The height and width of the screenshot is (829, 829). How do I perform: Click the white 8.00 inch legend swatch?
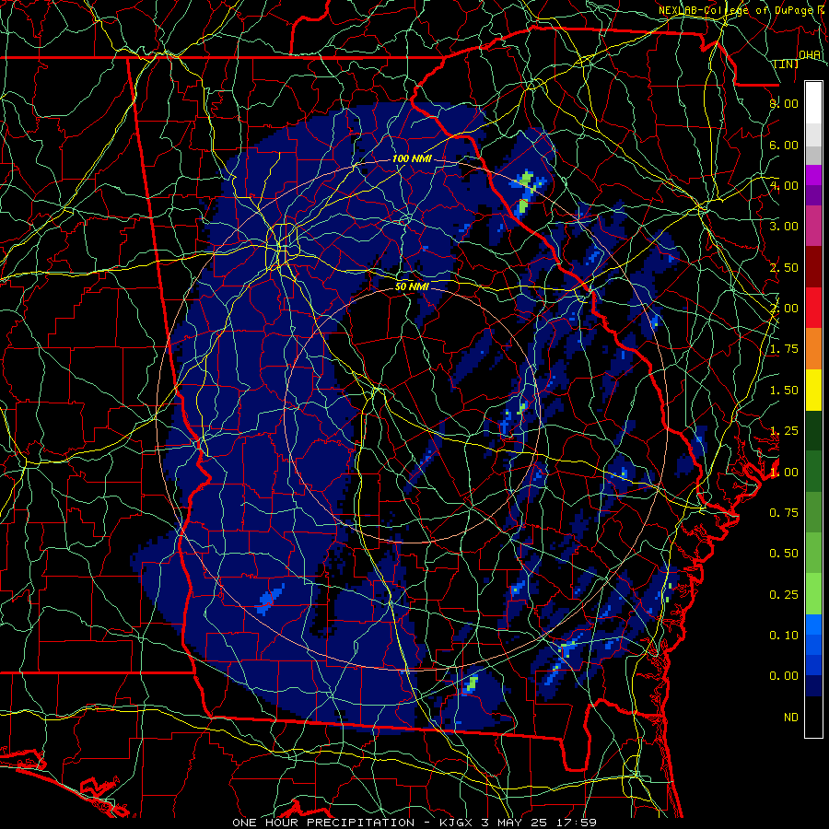coord(813,103)
